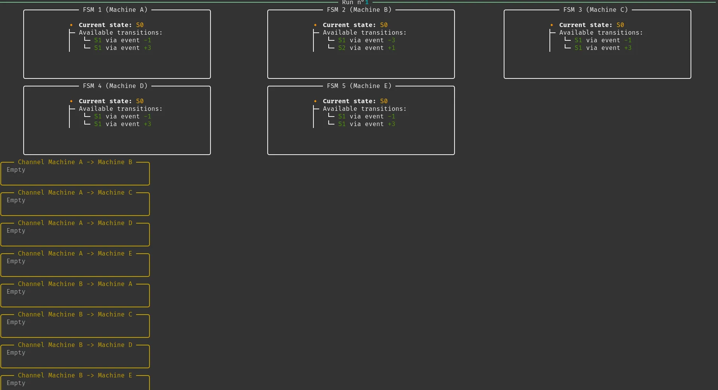Image resolution: width=718 pixels, height=390 pixels.
Task: Click Available transitions label in Machine D
Action: 120,109
